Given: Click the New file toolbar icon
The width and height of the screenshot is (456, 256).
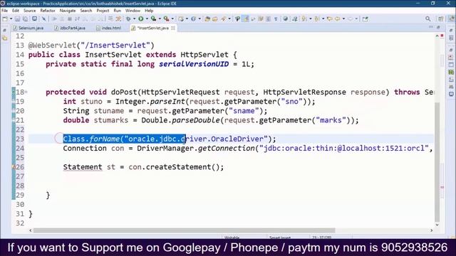Looking at the screenshot, I should point(5,19).
